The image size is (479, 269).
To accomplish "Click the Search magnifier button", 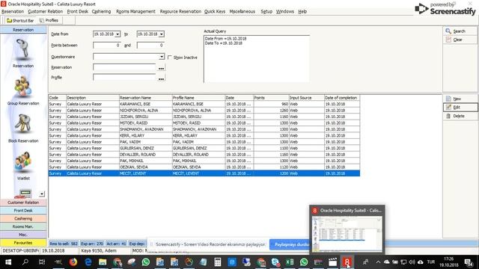I will tap(460, 31).
